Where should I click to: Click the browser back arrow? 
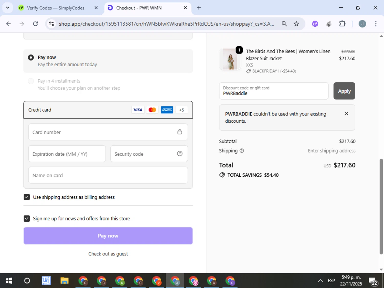(8, 24)
